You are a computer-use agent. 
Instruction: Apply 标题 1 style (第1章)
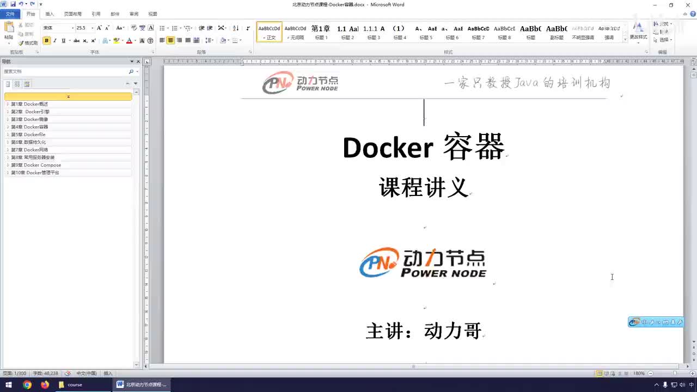321,32
